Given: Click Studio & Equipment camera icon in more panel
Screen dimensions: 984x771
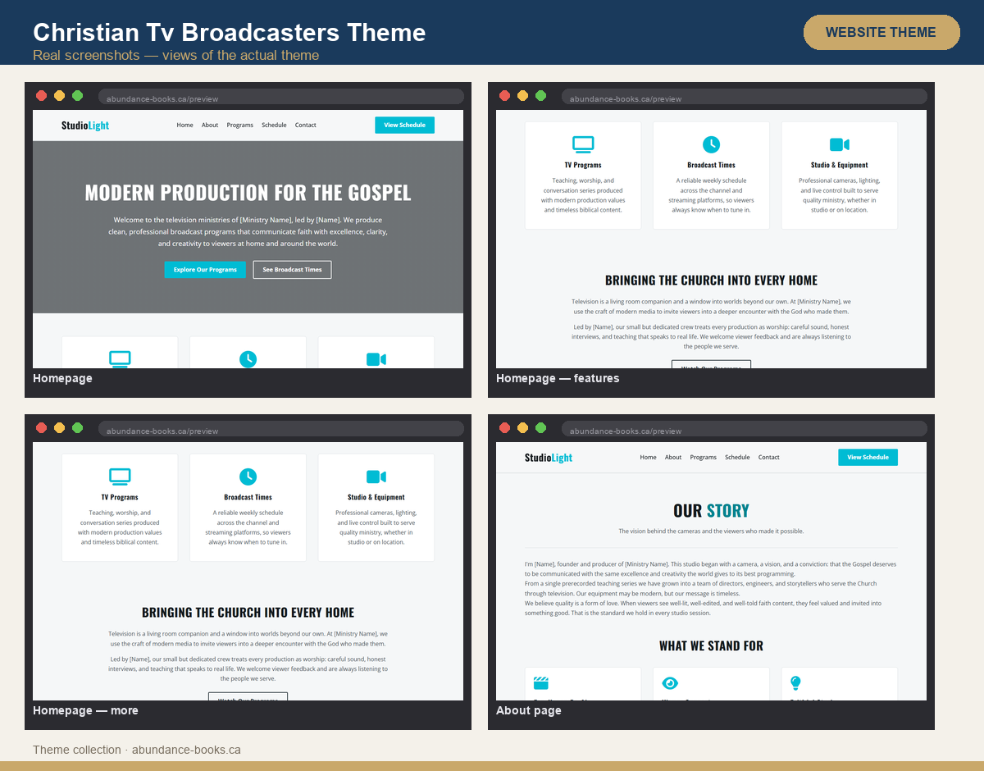Looking at the screenshot, I should pos(376,477).
